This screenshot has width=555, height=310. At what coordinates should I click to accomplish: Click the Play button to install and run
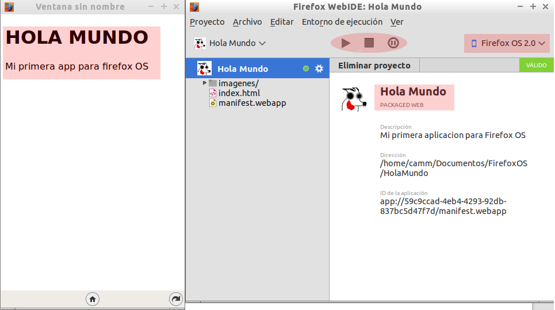(x=346, y=43)
